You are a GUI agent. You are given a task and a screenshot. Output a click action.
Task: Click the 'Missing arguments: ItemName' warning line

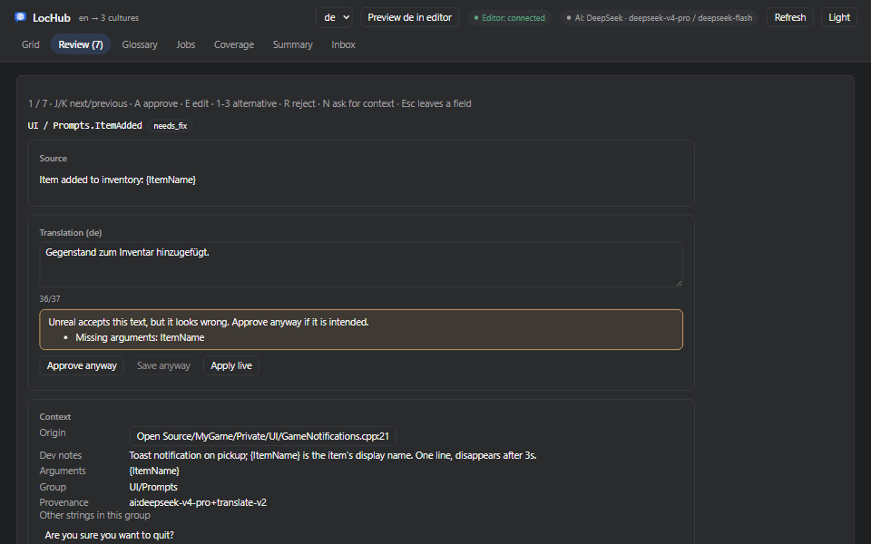(x=140, y=337)
